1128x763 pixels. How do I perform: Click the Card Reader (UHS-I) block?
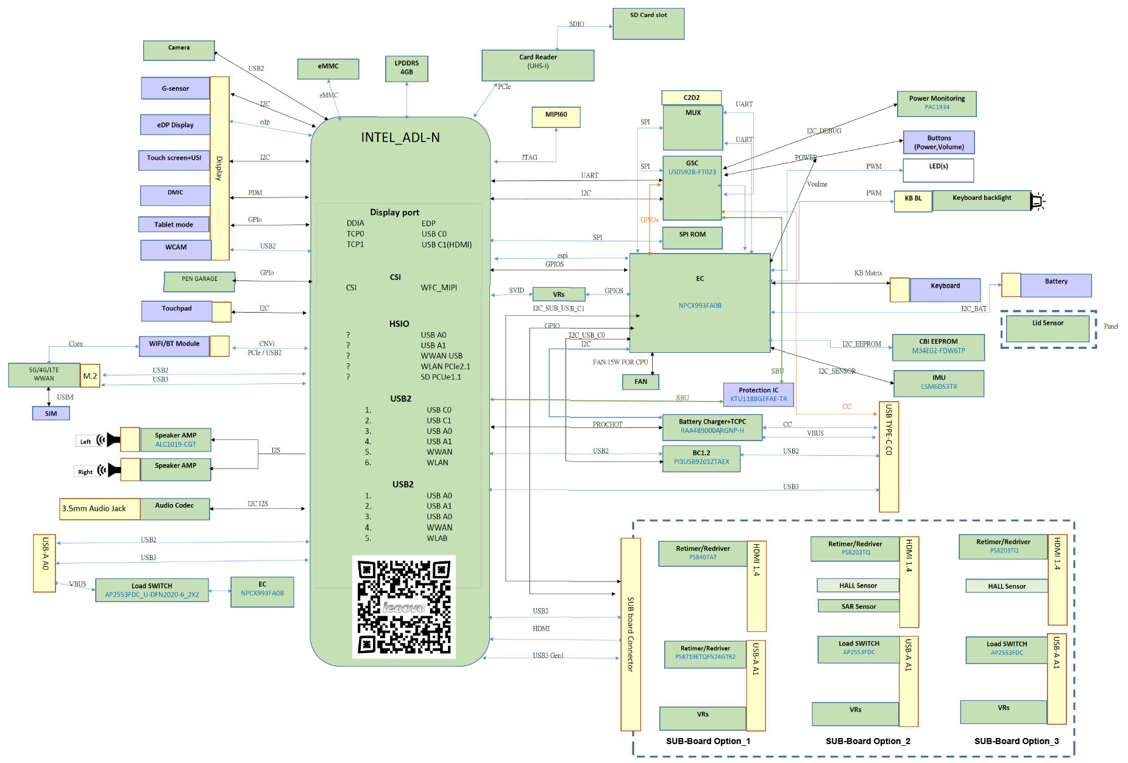point(537,65)
